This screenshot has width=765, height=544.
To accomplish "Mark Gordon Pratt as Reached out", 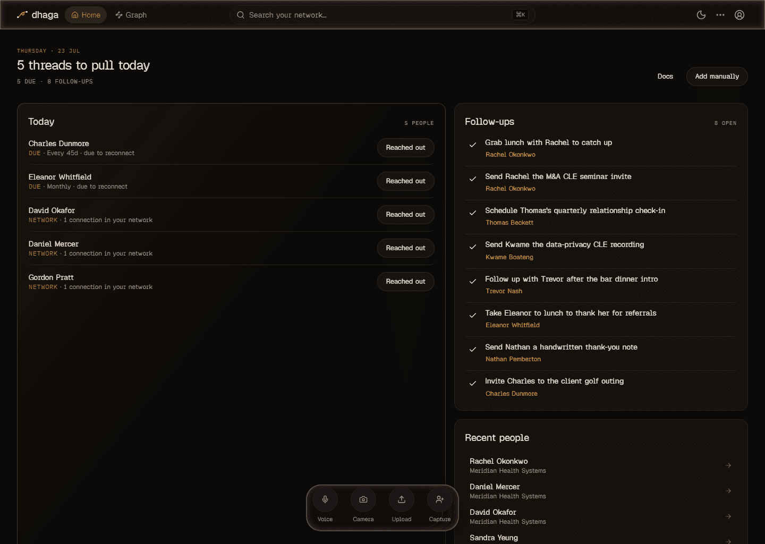I will click(405, 282).
